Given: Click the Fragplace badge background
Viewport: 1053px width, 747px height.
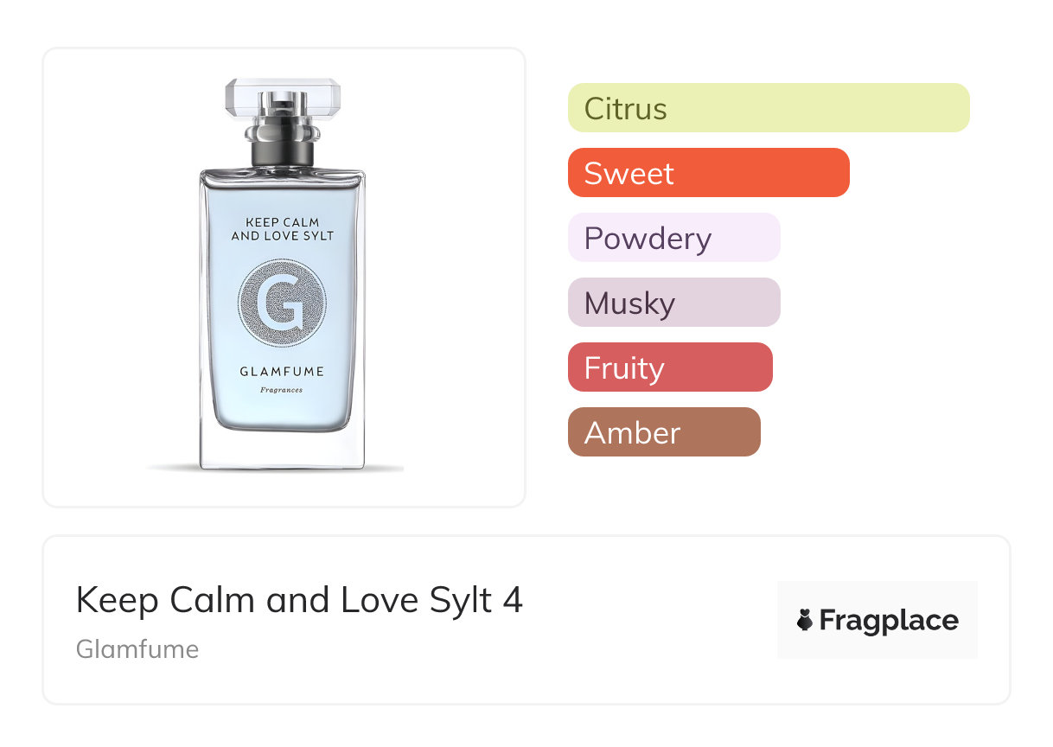Looking at the screenshot, I should (877, 620).
